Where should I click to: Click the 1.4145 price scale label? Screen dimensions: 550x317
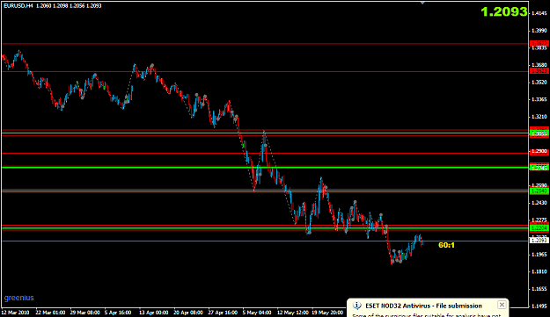(539, 13)
